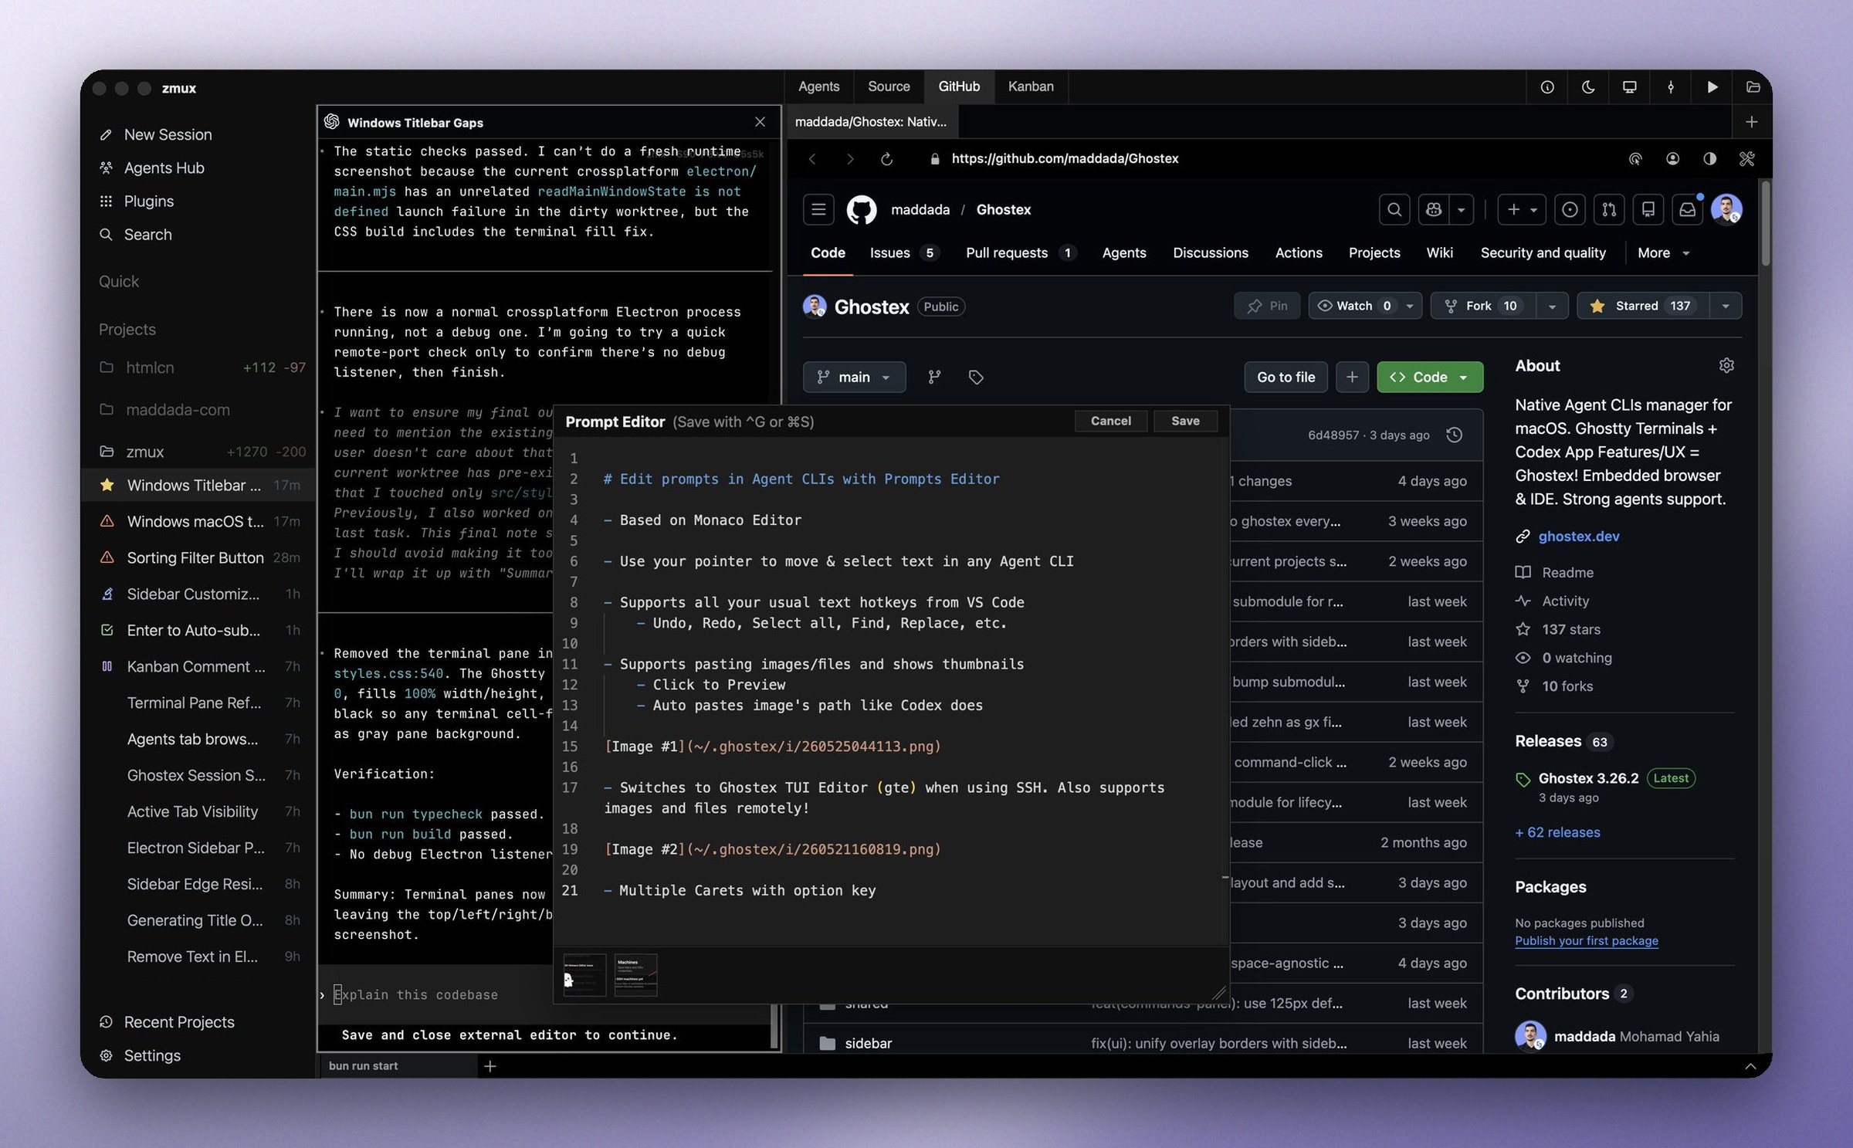This screenshot has width=1853, height=1148.
Task: Open GitHub notifications inbox
Action: coord(1688,209)
